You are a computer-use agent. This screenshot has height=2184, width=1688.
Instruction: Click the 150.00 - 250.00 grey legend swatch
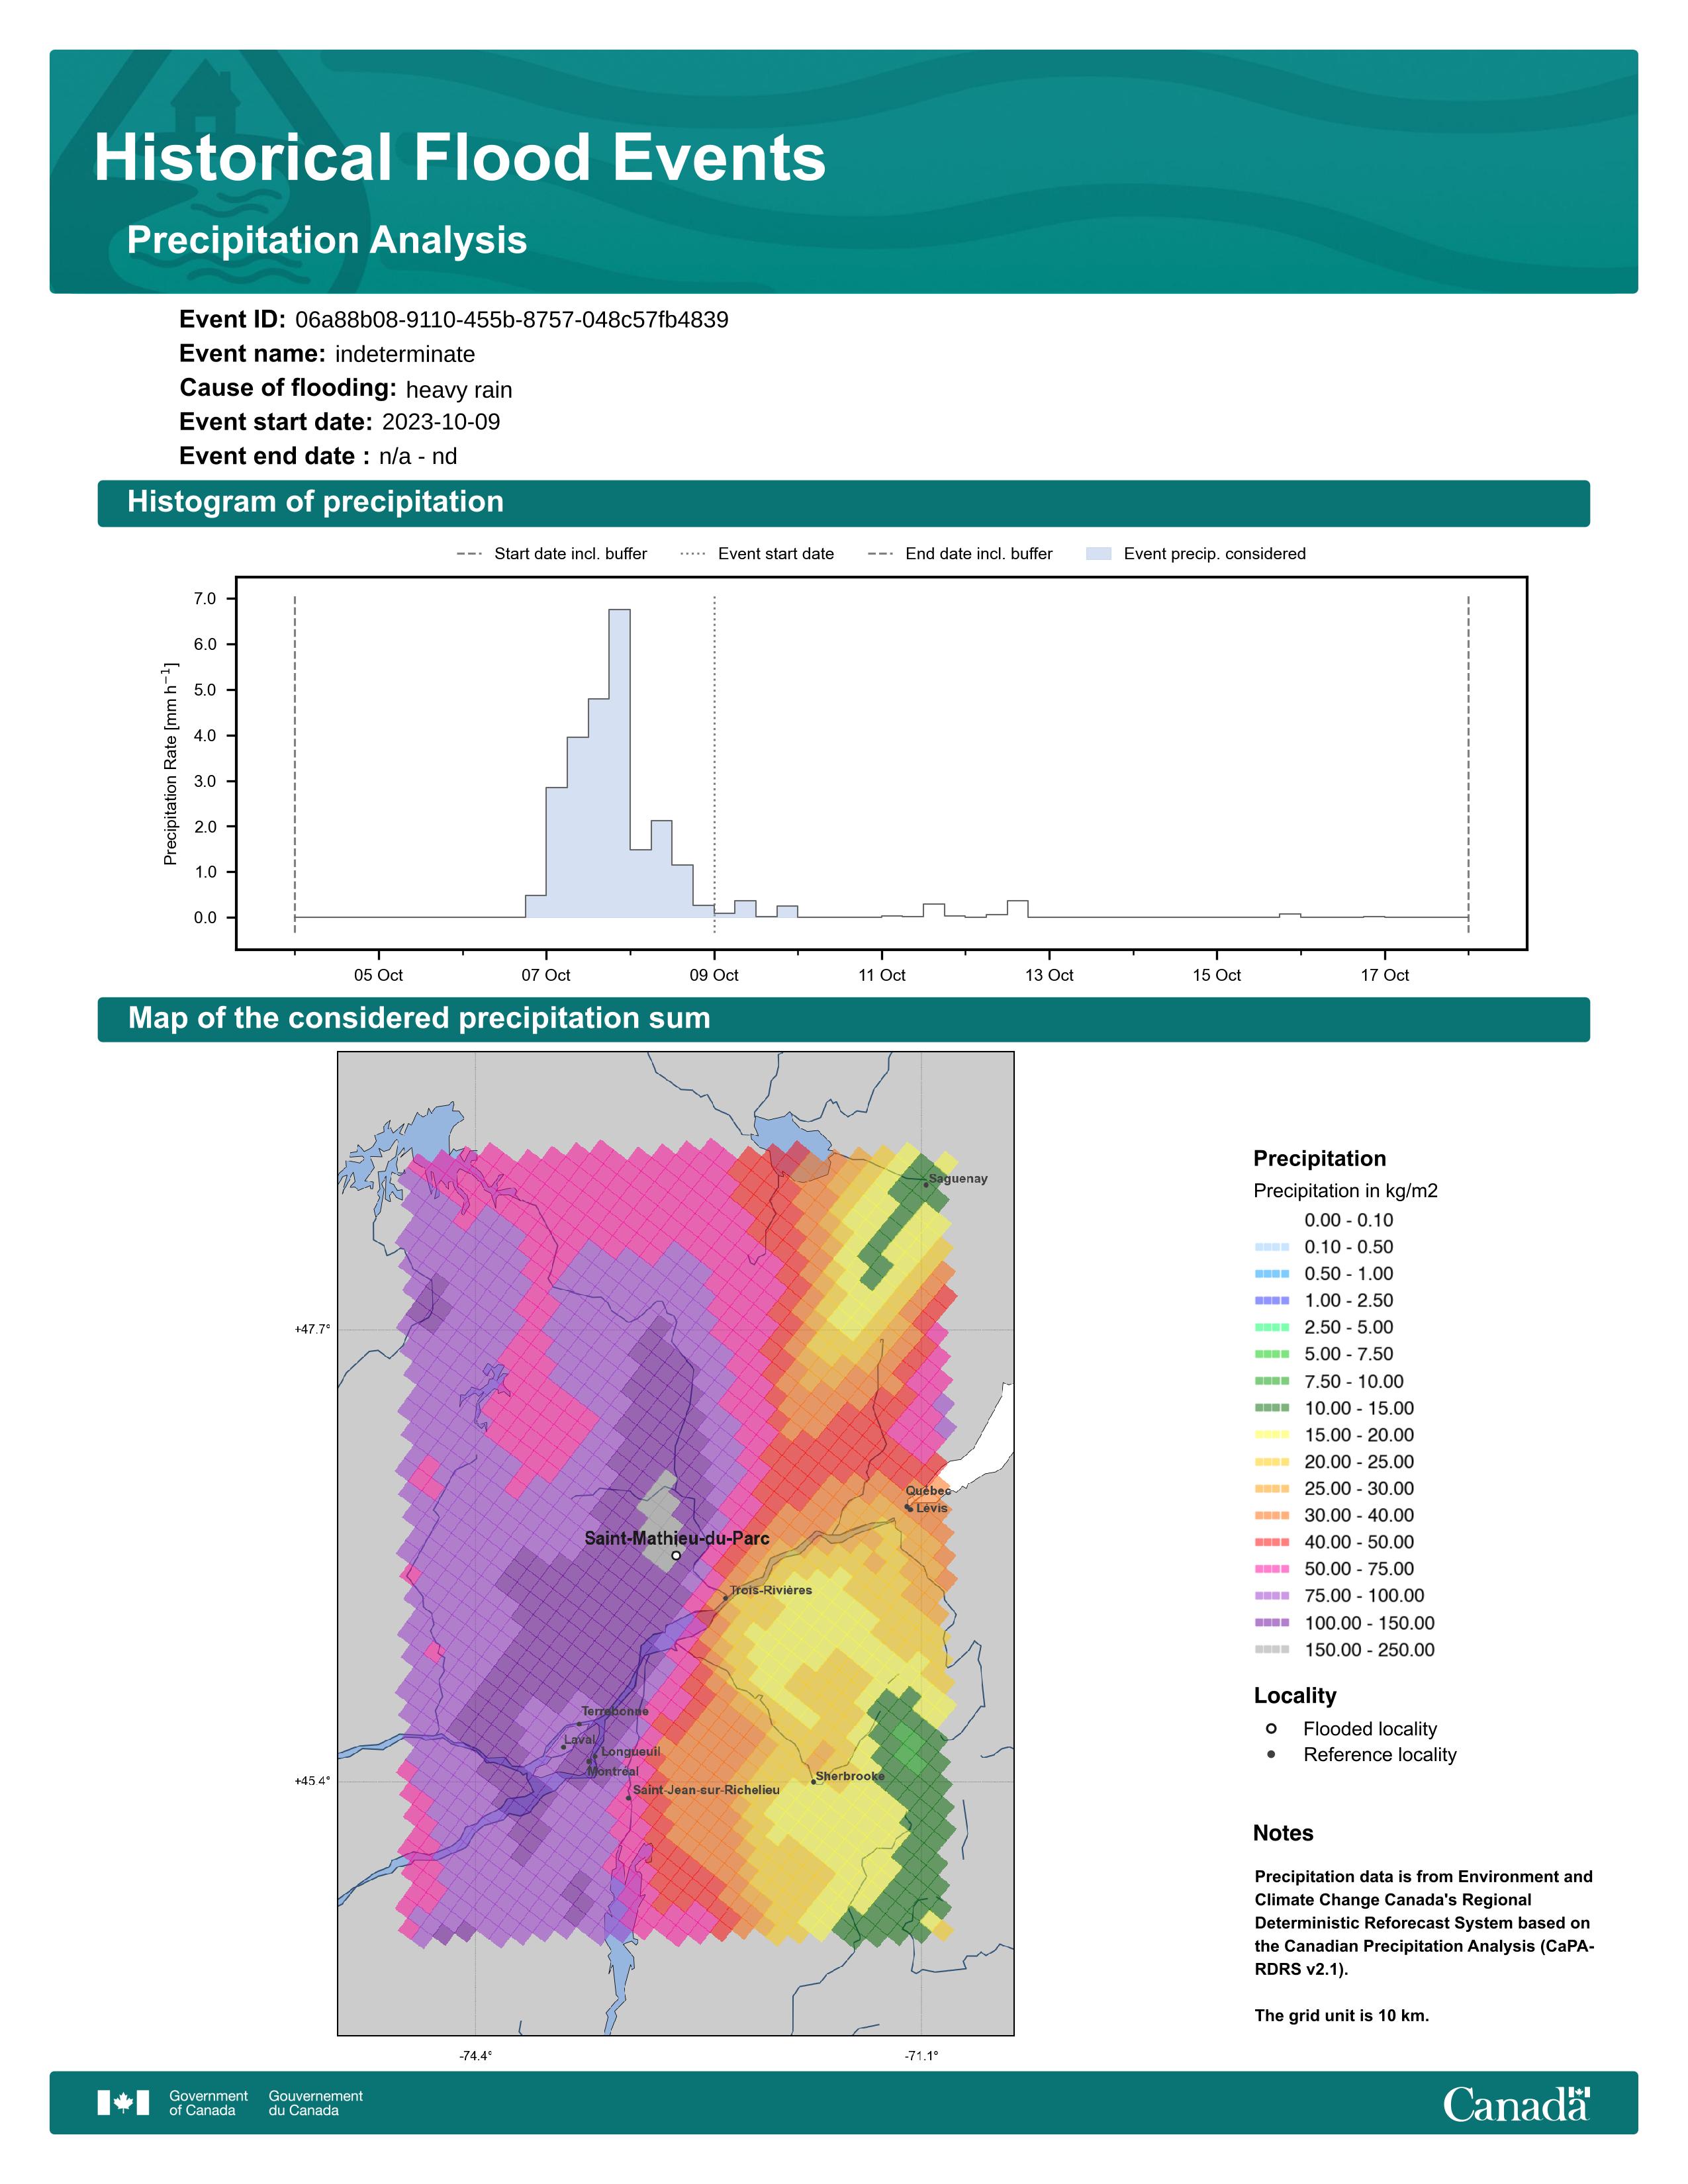pos(1271,1649)
